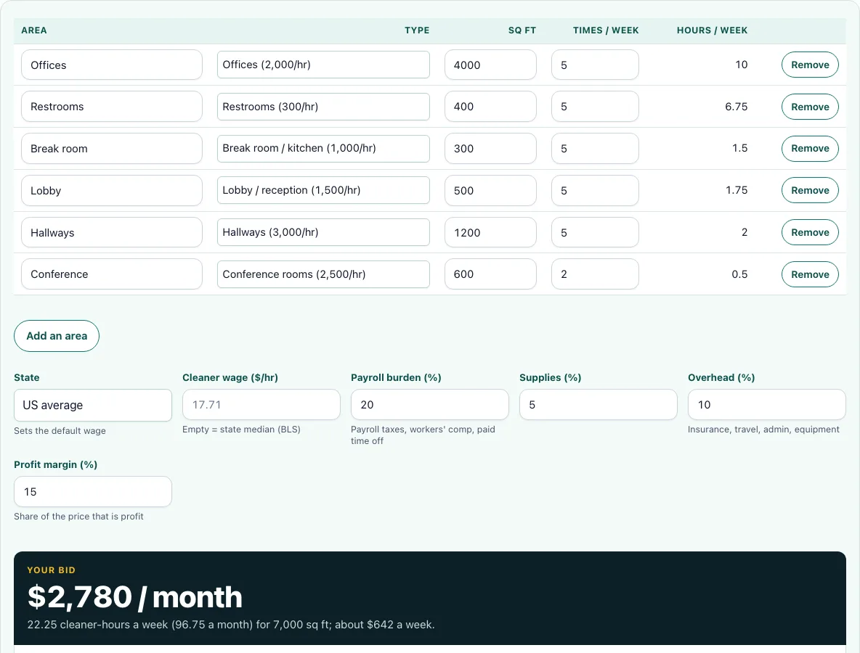This screenshot has width=860, height=653.
Task: Click the 6.75 hours value for Restrooms
Action: point(736,107)
